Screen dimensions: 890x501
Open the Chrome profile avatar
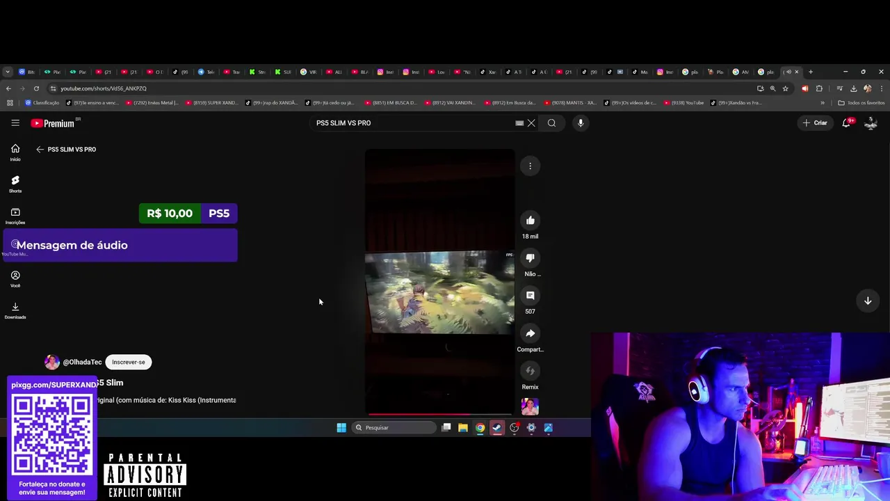867,88
